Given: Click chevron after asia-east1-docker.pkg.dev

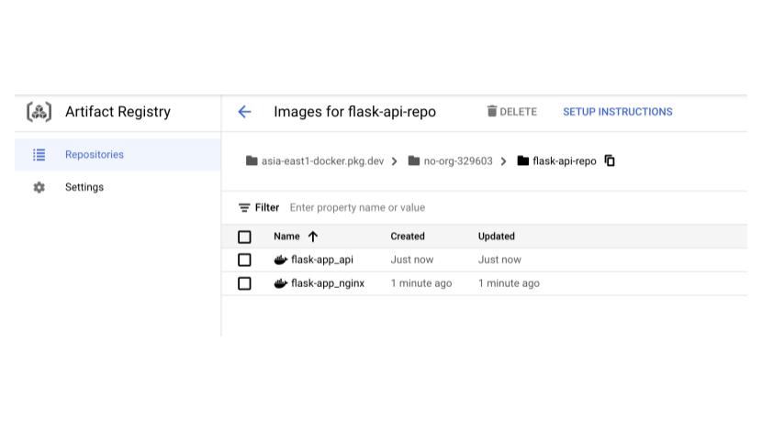Looking at the screenshot, I should coord(394,161).
